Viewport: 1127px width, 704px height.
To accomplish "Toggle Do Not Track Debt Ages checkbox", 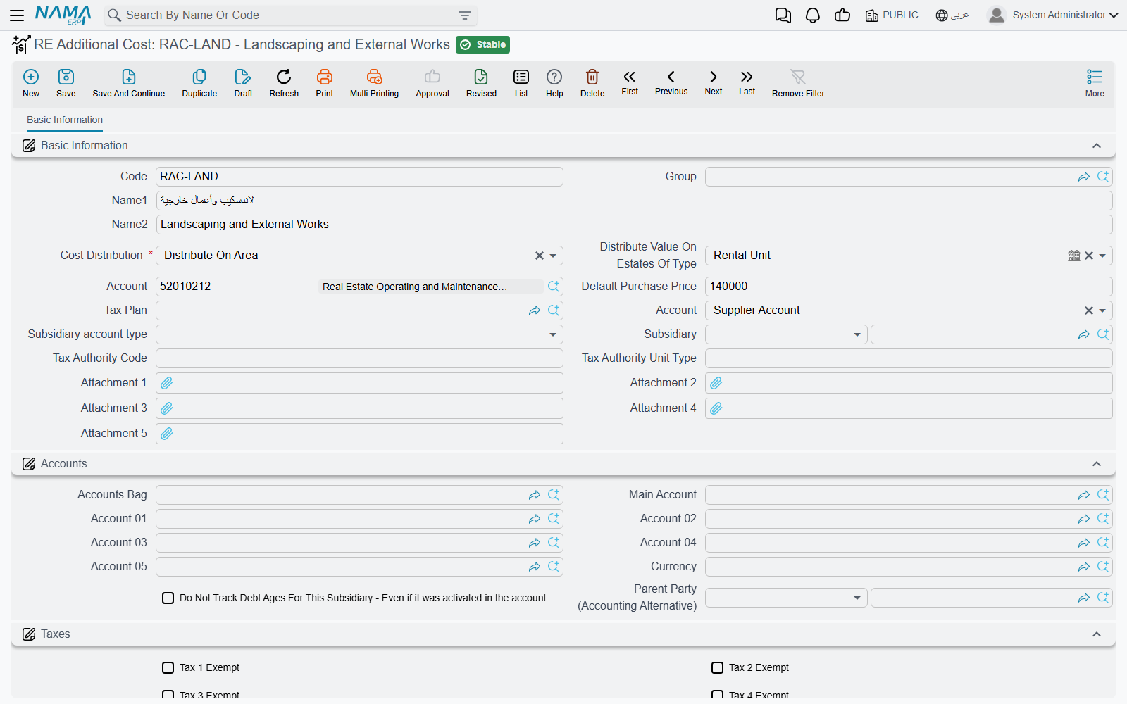I will coord(168,598).
